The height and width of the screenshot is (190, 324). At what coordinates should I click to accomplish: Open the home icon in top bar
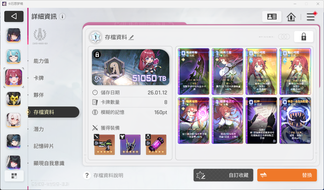coord(291,17)
